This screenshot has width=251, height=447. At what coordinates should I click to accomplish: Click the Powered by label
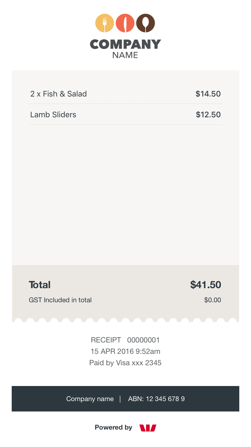click(x=113, y=428)
